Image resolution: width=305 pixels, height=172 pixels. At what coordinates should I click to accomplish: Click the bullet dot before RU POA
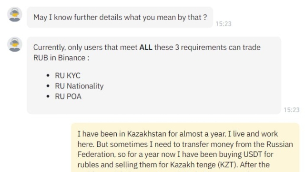point(48,97)
